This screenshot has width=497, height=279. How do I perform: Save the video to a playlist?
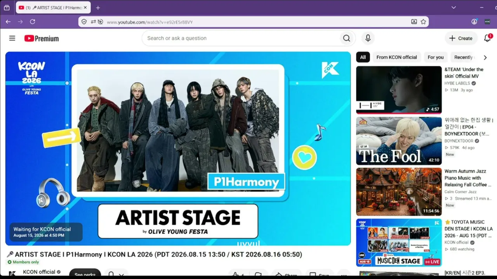tap(320, 274)
